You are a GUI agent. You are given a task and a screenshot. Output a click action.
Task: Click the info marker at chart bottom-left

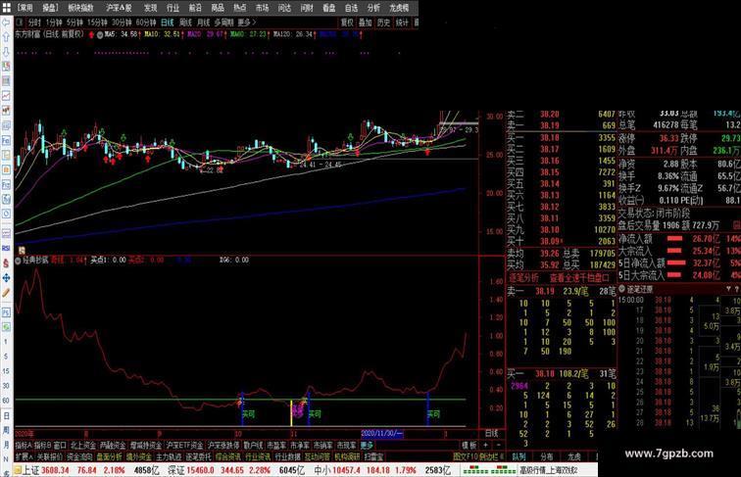(x=22, y=251)
